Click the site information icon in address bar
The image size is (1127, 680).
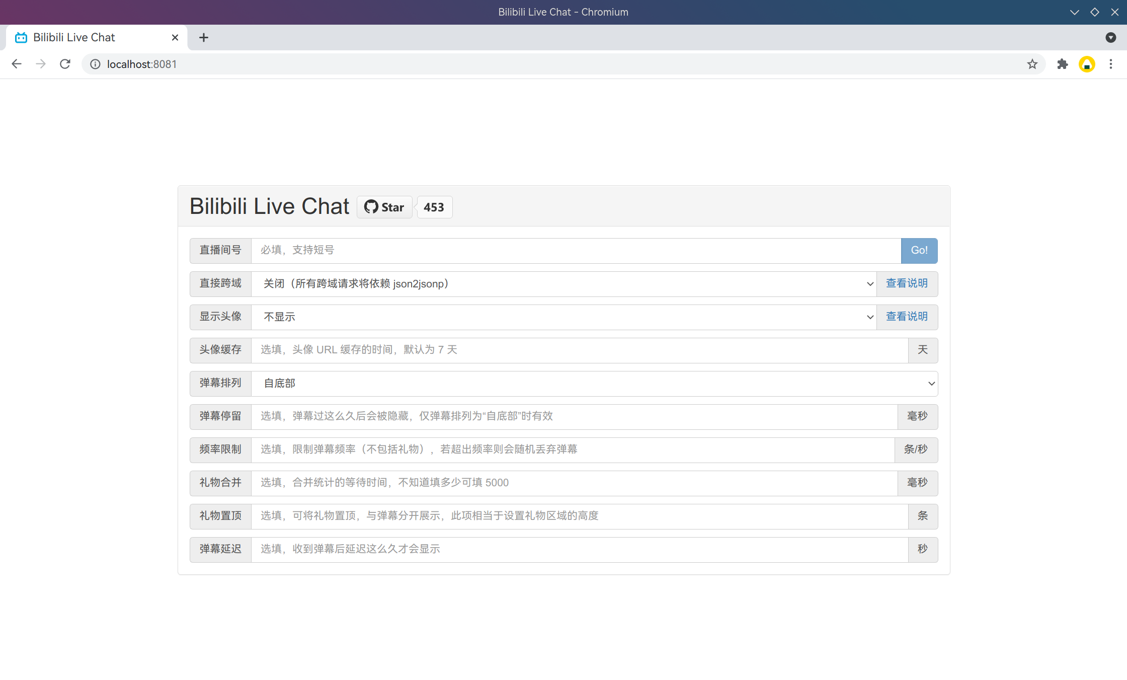(x=95, y=64)
